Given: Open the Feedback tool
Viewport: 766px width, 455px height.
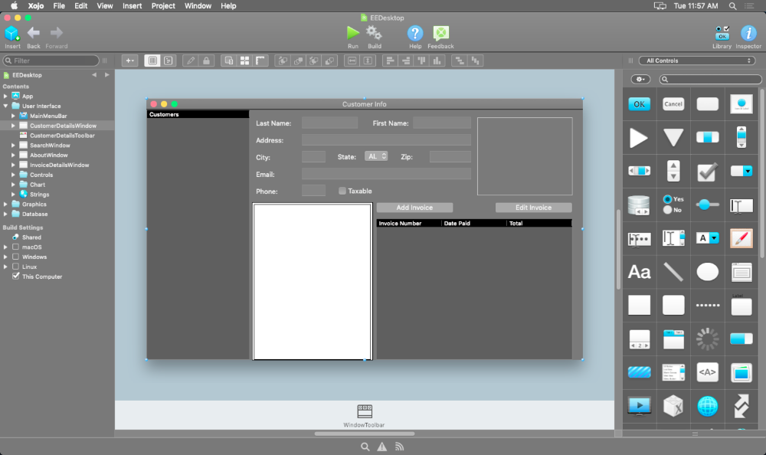Looking at the screenshot, I should (x=440, y=33).
